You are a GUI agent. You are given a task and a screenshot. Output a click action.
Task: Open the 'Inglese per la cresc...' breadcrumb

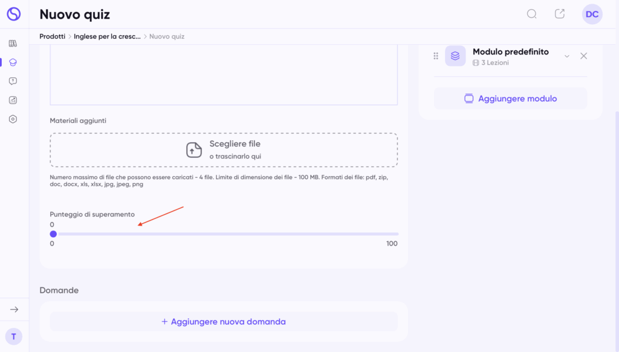[x=107, y=36]
